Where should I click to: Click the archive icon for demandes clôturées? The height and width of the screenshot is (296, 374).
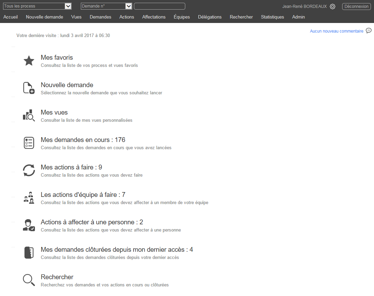pos(29,253)
